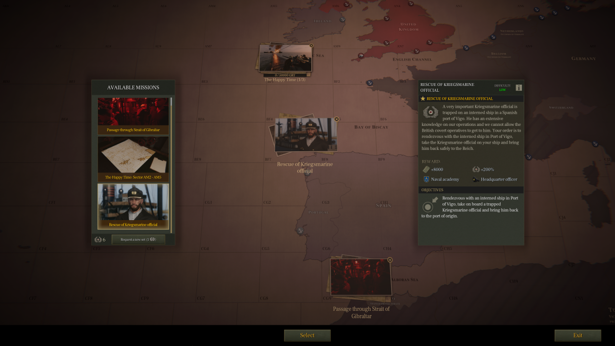Click the AVAILABLE MISSIONS panel header

133,87
